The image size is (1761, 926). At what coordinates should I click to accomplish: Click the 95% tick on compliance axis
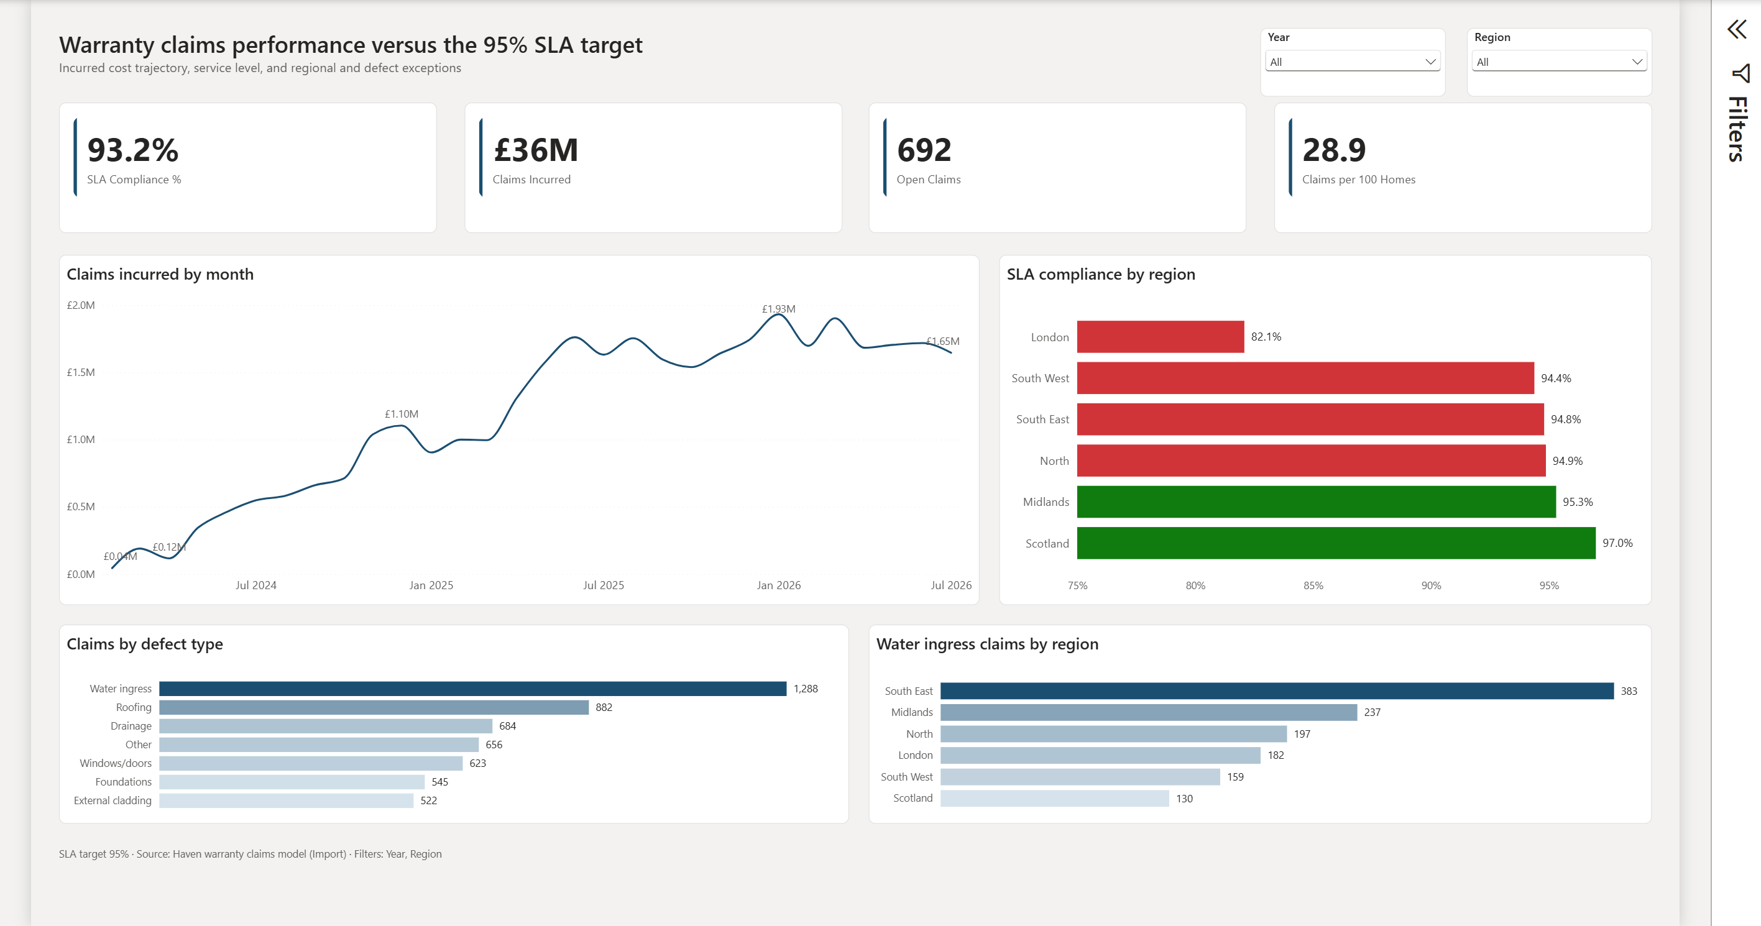(1549, 585)
